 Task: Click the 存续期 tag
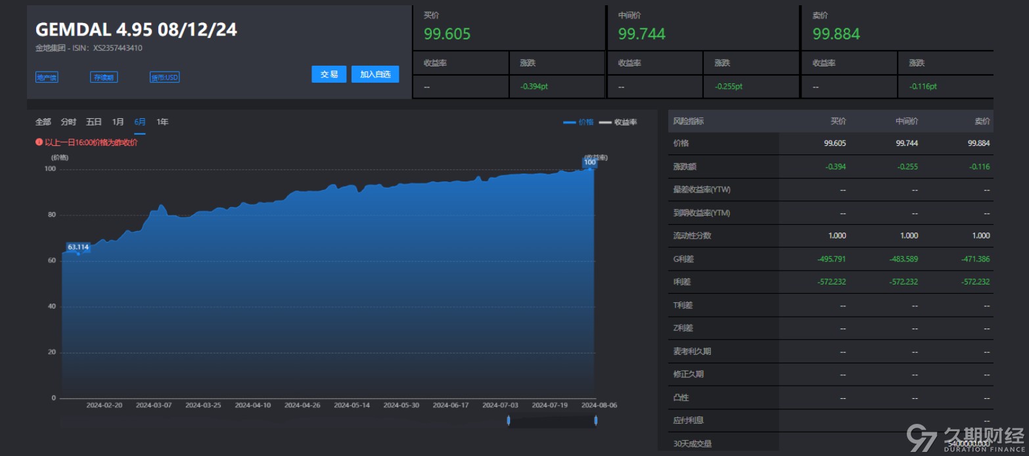[104, 77]
